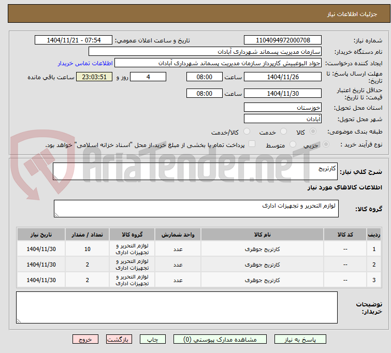The width and height of the screenshot is (391, 353).
Task: Click the delivery city field آبادان
Action: click(283, 119)
